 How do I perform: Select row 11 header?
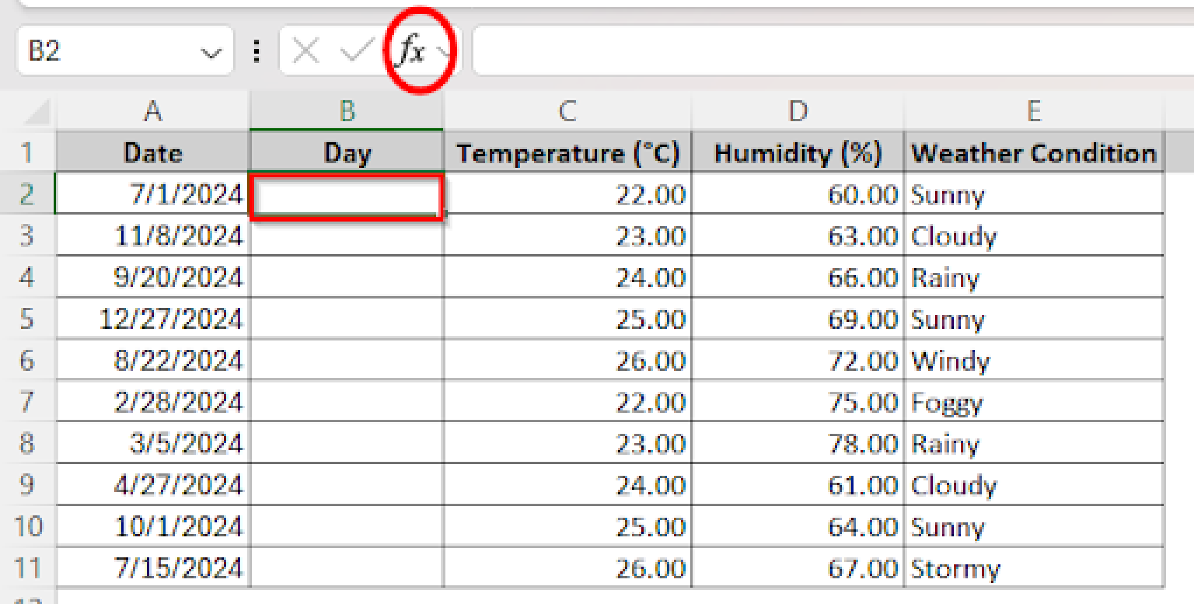tap(27, 568)
